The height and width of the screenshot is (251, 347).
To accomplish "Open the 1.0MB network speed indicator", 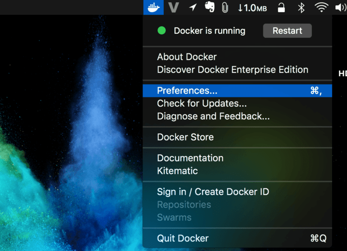I will tap(252, 8).
